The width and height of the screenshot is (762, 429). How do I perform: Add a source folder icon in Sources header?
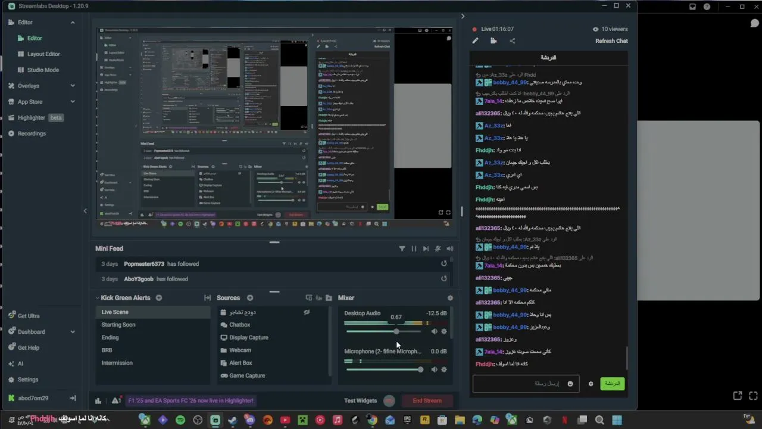328,298
